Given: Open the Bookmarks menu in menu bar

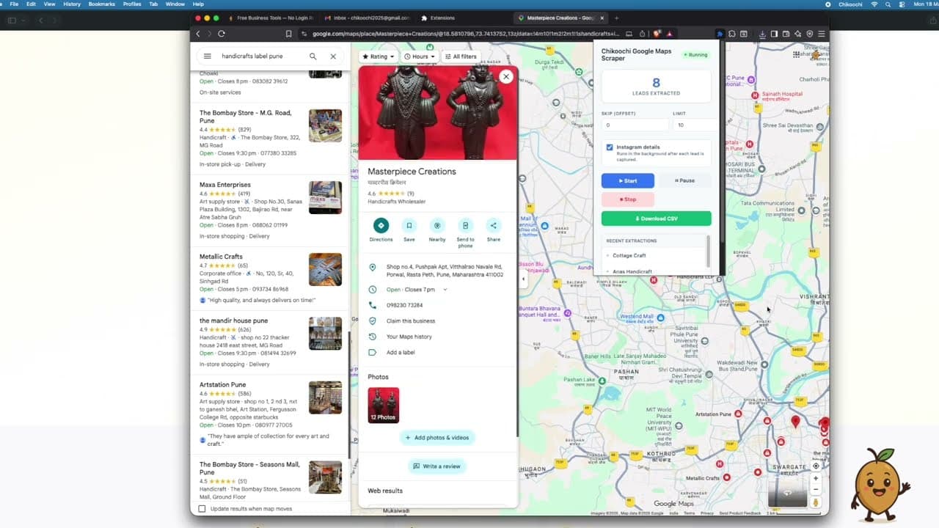Looking at the screenshot, I should (102, 4).
